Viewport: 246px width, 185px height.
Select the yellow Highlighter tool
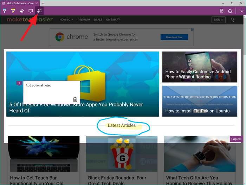13,11
